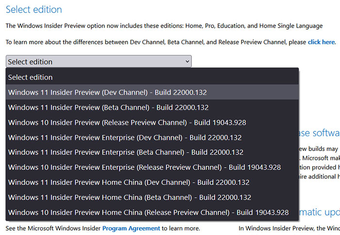340x235 pixels.
Task: Open the Select edition combo box
Action: [99, 62]
